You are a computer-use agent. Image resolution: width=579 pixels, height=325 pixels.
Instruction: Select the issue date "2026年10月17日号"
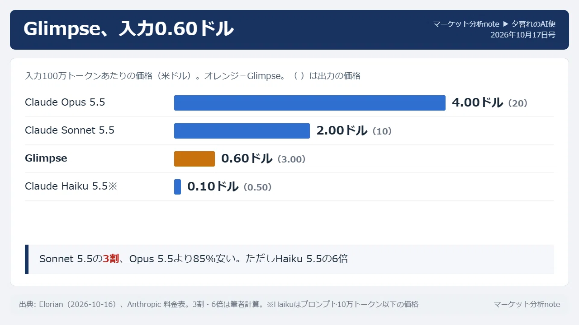pos(523,35)
